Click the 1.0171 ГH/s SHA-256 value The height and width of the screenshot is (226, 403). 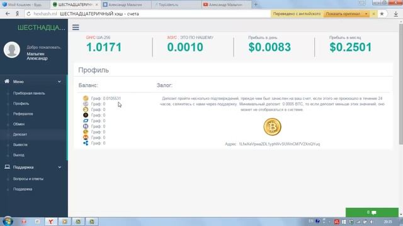104,47
